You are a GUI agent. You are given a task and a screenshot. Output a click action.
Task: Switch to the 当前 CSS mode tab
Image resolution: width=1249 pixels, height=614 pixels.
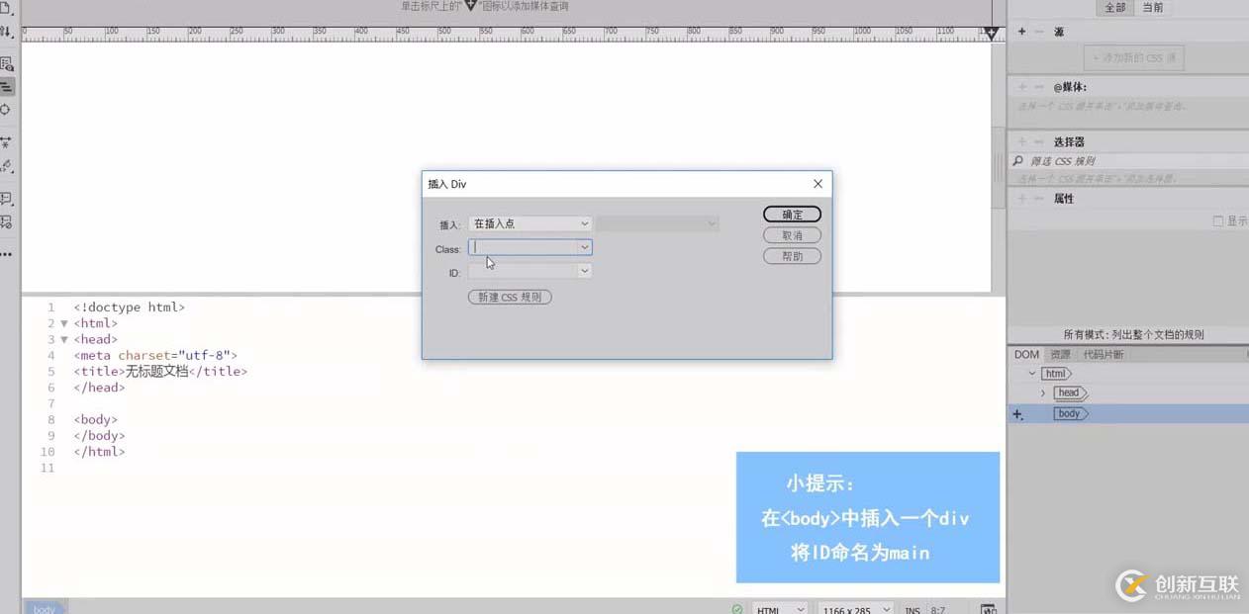pos(1153,8)
